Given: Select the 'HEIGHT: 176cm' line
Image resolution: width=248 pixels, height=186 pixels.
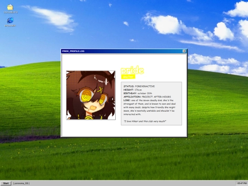Looking at the screenshot, I should tap(133, 90).
